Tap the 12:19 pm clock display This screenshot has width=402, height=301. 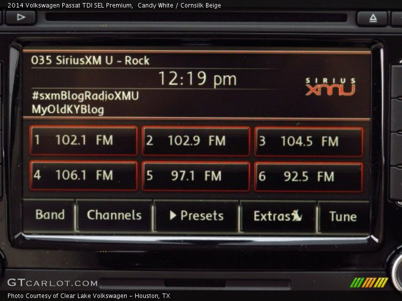(x=197, y=79)
